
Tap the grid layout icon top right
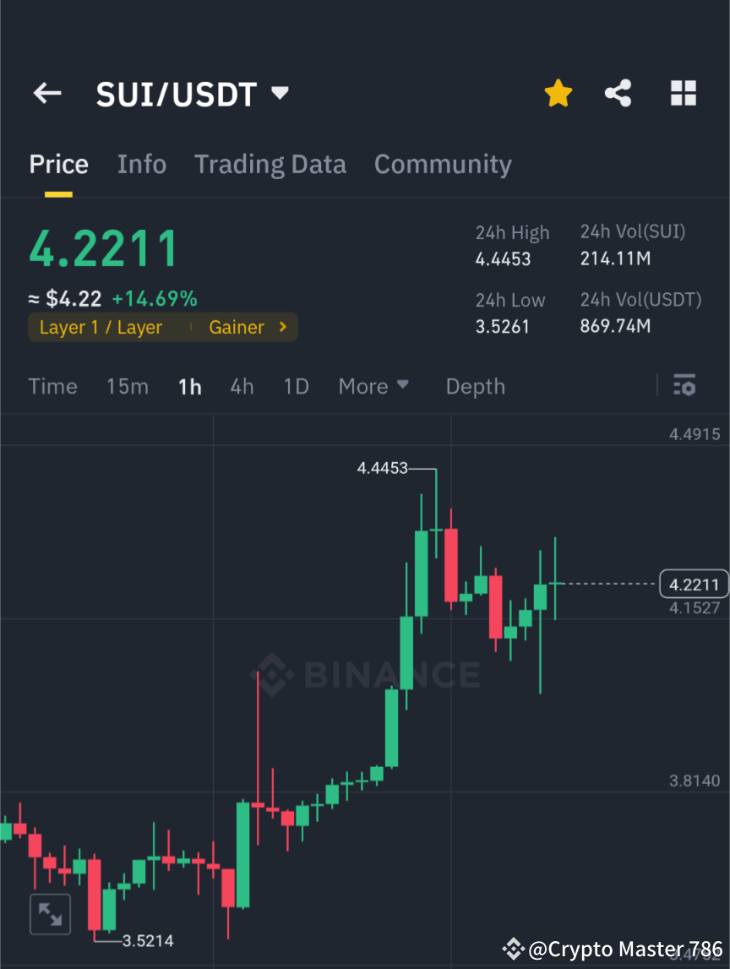683,93
